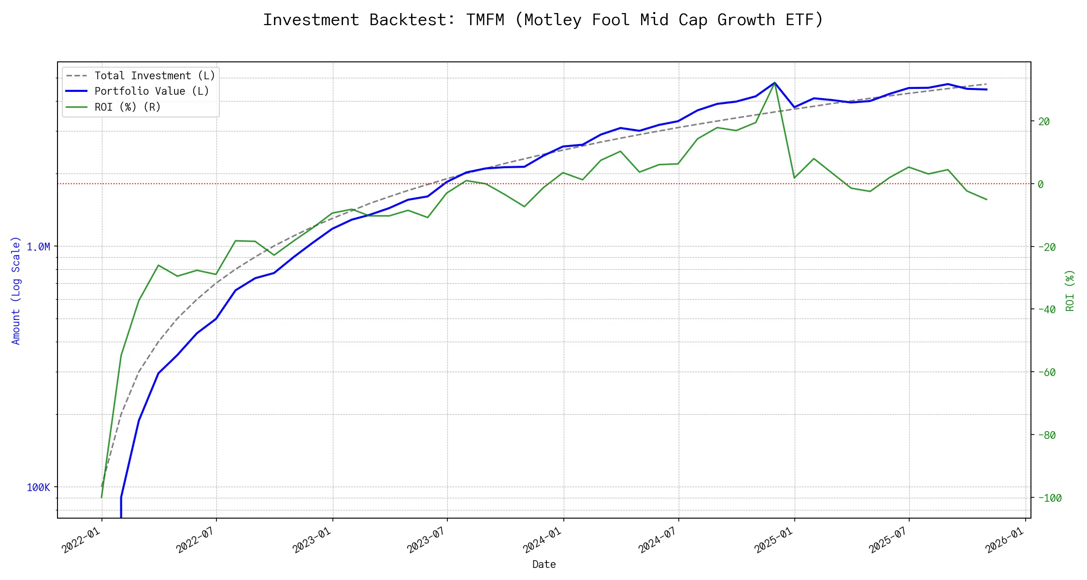Screen dimensions: 1087x580
Task: Click the 2022-01 date tick label
Action: pos(81,540)
